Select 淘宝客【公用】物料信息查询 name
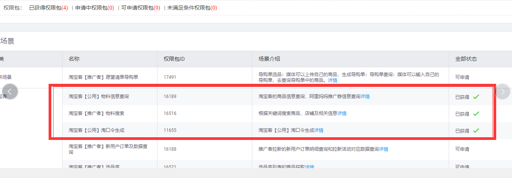 click(99, 96)
